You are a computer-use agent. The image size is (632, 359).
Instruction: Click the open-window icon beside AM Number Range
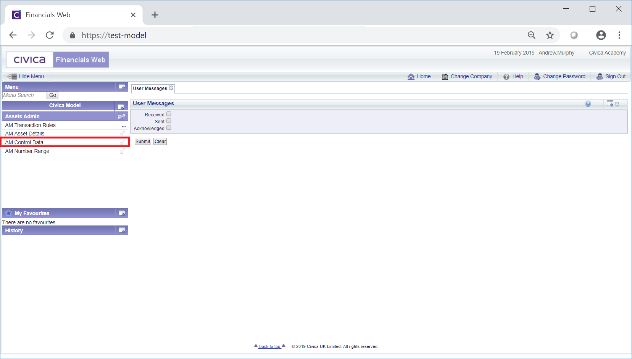123,151
